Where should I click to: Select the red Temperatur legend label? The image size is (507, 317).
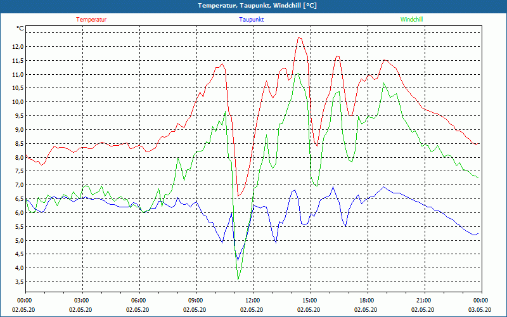pos(91,20)
